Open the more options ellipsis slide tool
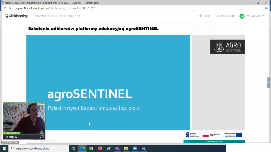The height and width of the screenshot is (152, 271). (55, 141)
